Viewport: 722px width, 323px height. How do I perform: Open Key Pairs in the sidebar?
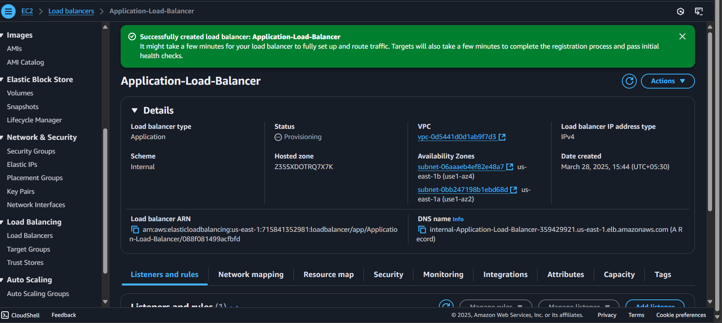point(21,192)
